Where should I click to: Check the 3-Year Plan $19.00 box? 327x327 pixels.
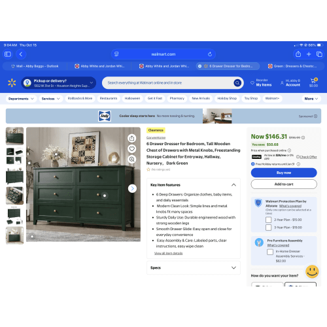coord(269,228)
